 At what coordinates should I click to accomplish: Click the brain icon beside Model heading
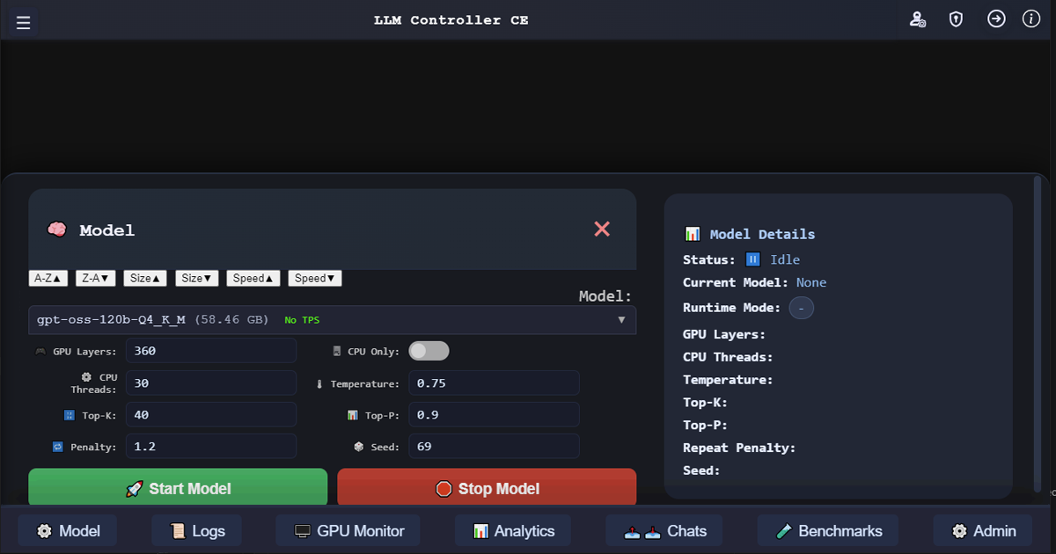click(x=56, y=230)
